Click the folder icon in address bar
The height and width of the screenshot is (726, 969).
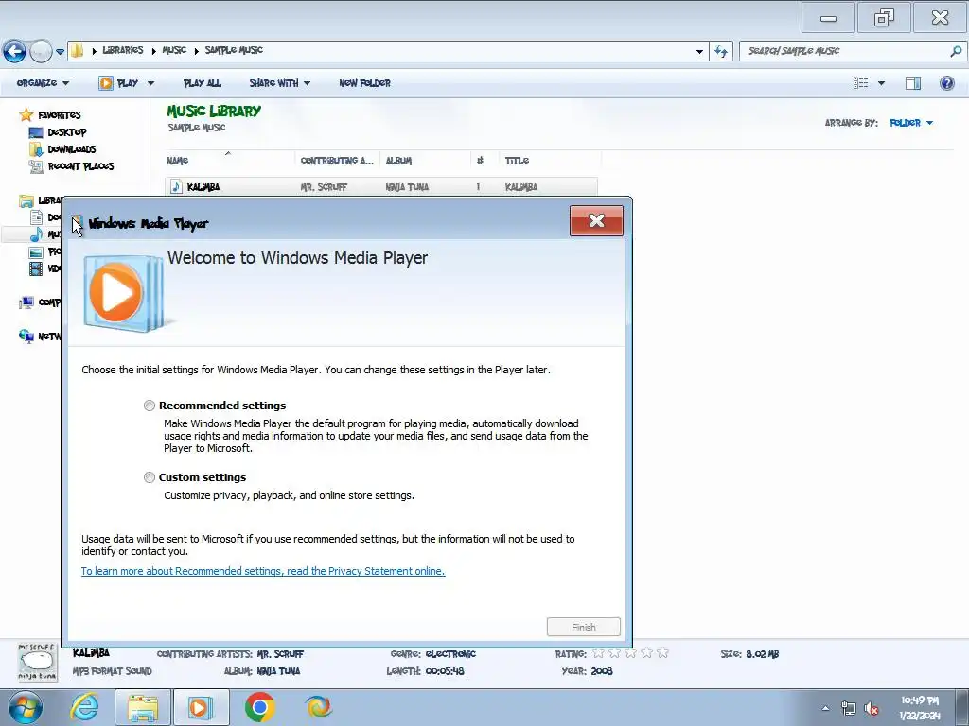[77, 51]
